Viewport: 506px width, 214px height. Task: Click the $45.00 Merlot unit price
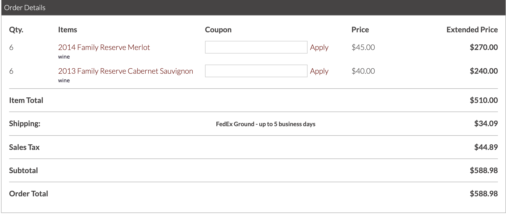tap(363, 47)
